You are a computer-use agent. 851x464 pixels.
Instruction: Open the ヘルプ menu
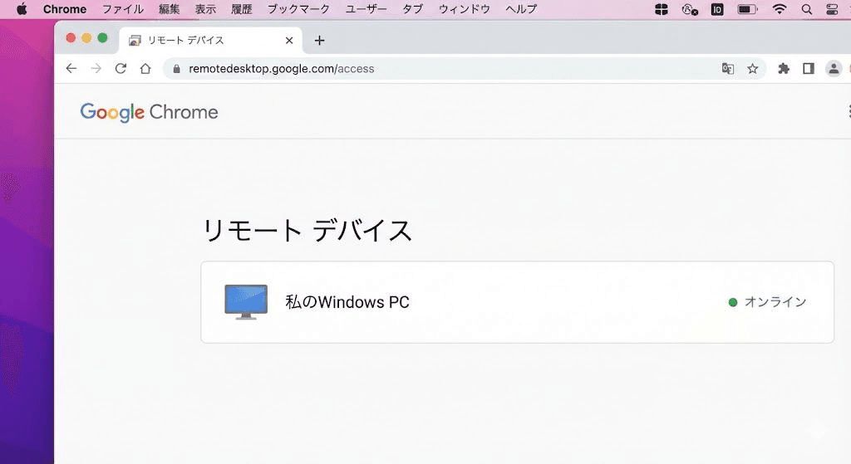click(x=521, y=9)
